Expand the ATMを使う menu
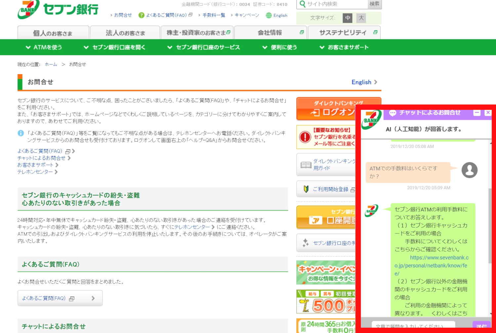 click(x=44, y=47)
